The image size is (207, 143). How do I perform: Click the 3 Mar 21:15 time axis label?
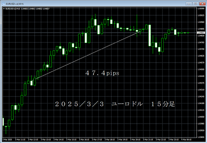coord(148,140)
